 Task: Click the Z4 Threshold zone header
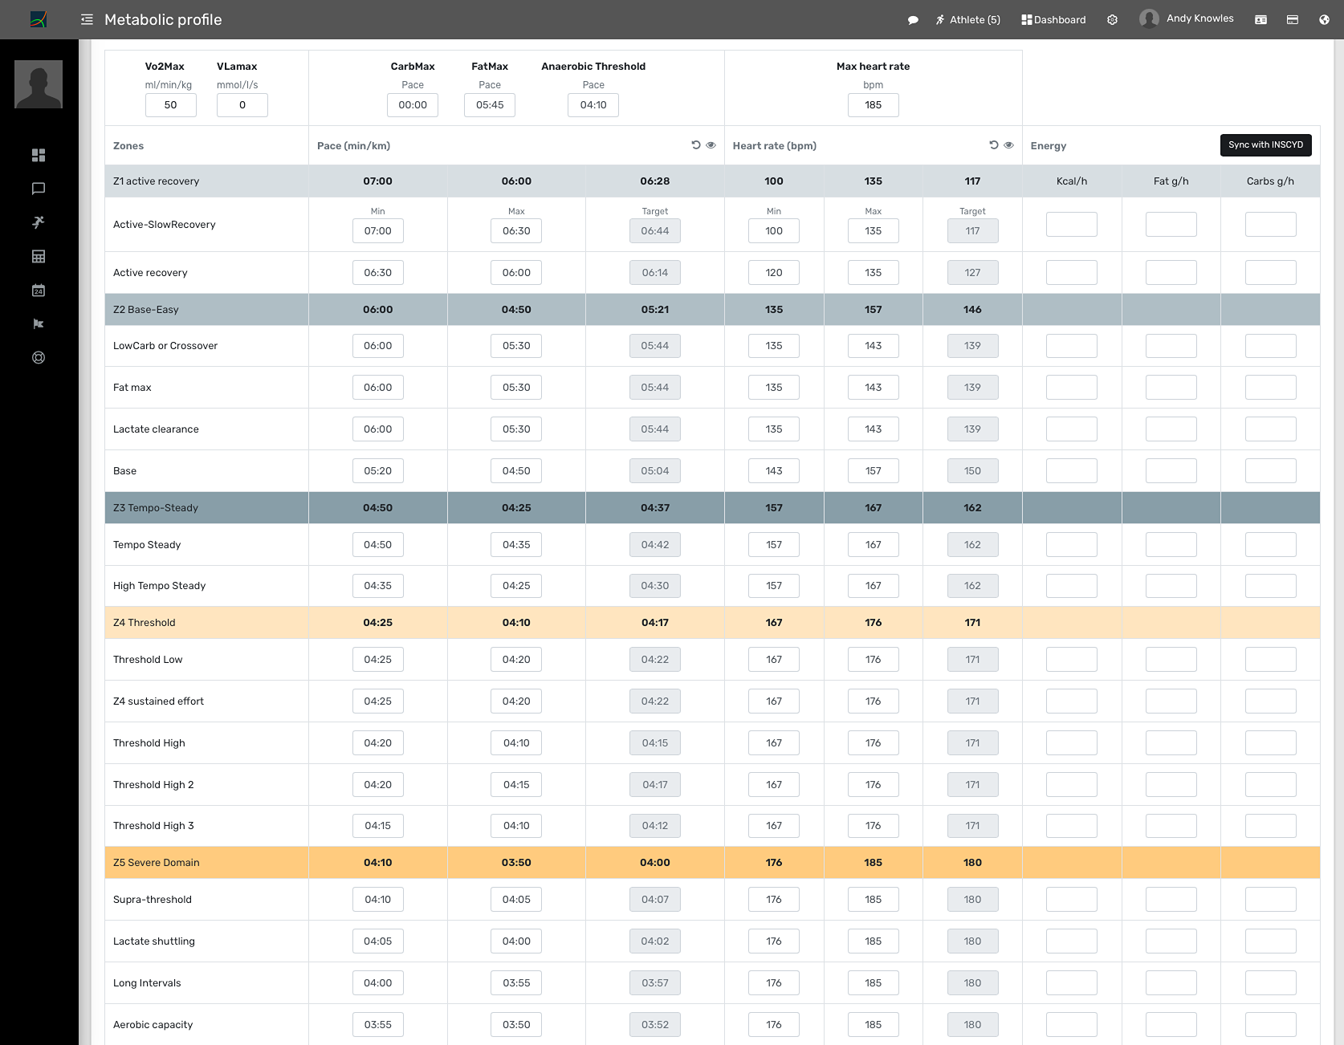(x=712, y=623)
